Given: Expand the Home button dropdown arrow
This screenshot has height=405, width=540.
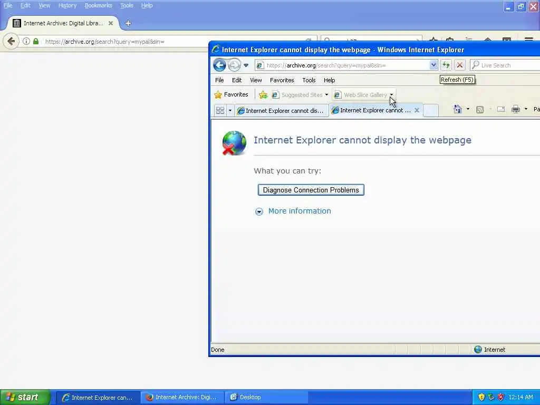Looking at the screenshot, I should (468, 109).
